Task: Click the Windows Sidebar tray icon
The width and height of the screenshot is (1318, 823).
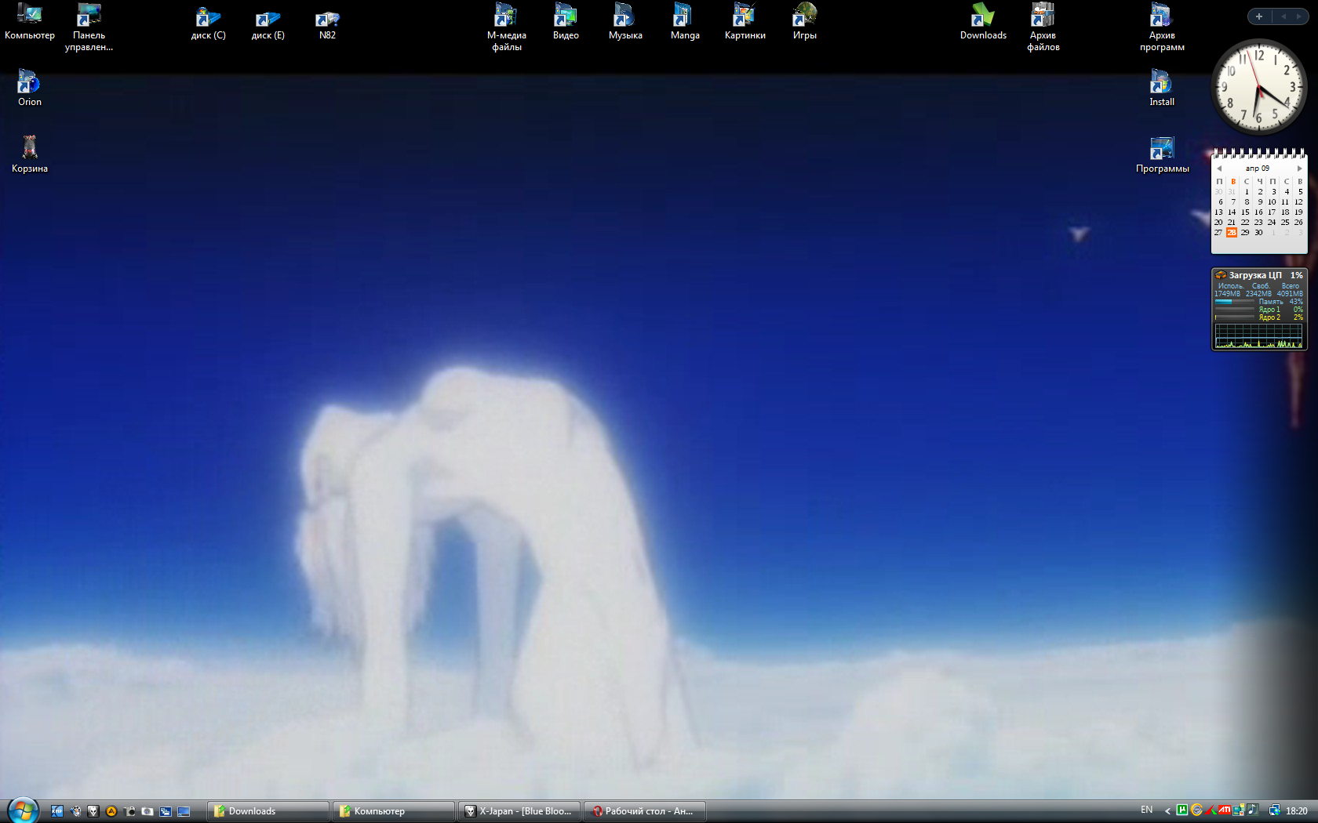Action: [1239, 810]
